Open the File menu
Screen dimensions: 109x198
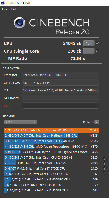pos(5,9)
